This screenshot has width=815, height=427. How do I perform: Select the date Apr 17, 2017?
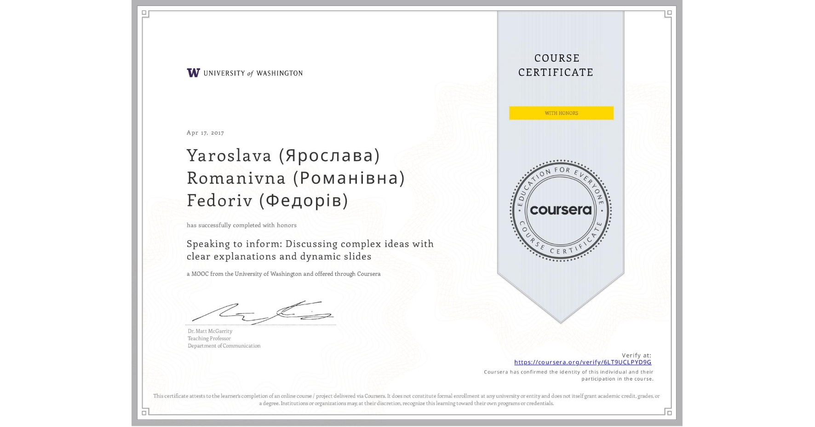[x=205, y=133]
